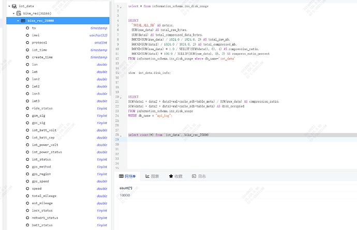The image size is (357, 230).
Task: Collapse the bike_rec(31166) tree node
Action: point(13,13)
